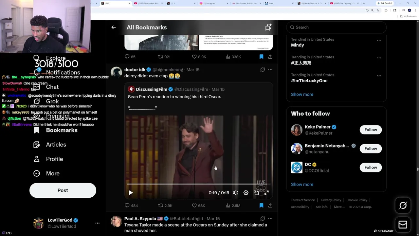Show more trending topics

click(302, 94)
